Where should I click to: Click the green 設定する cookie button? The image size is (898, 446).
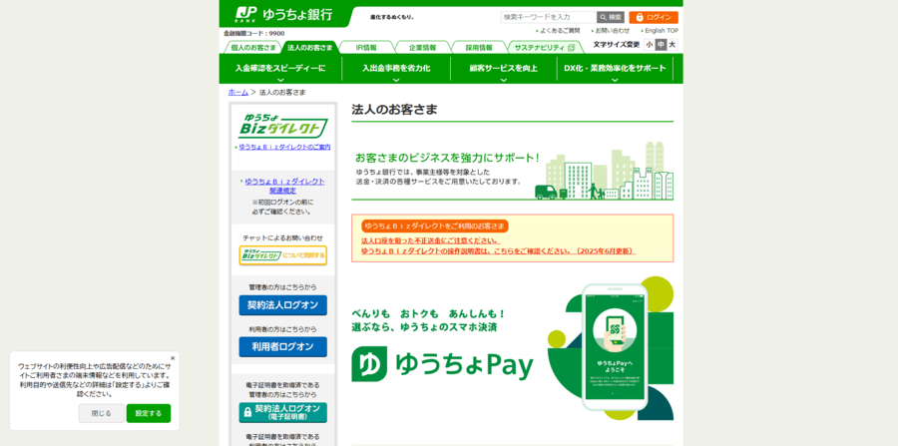point(148,413)
